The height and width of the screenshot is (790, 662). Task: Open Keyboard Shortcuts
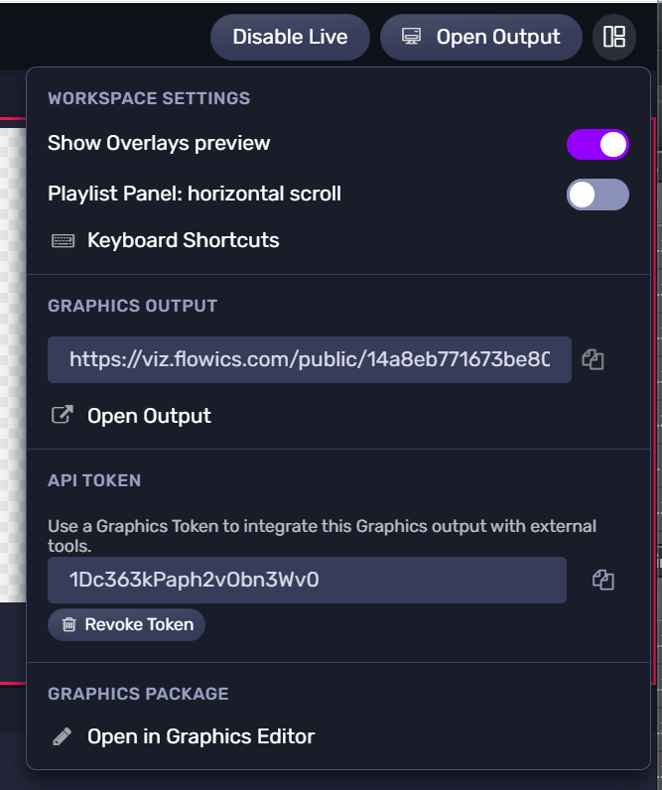(x=183, y=240)
